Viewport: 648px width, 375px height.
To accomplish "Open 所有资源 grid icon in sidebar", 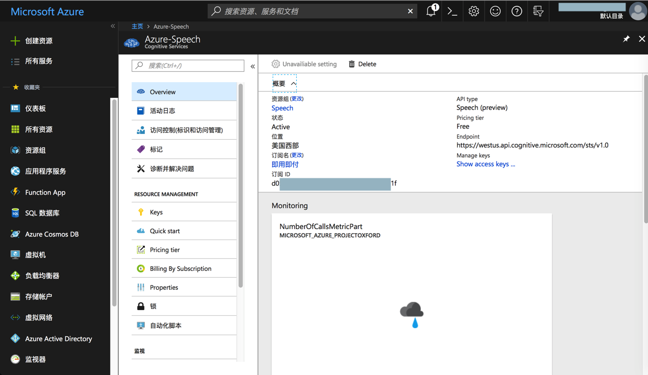I will tap(15, 129).
